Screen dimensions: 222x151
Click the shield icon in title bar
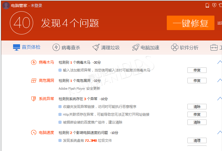click(214, 5)
